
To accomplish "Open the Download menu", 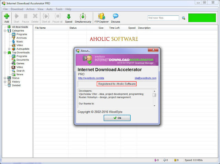I will tap(17, 9).
